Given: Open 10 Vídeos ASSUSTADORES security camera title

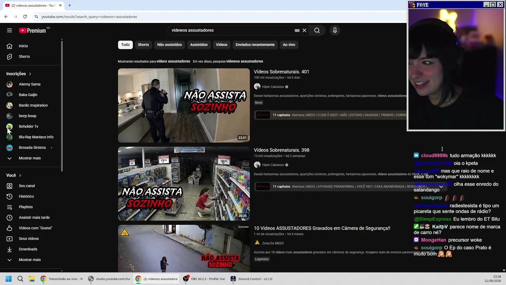Looking at the screenshot, I should [x=322, y=228].
